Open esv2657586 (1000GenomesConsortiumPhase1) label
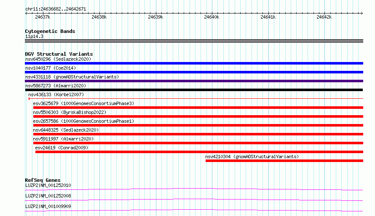Image resolution: width=375 pixels, height=216 pixels. tap(83, 121)
